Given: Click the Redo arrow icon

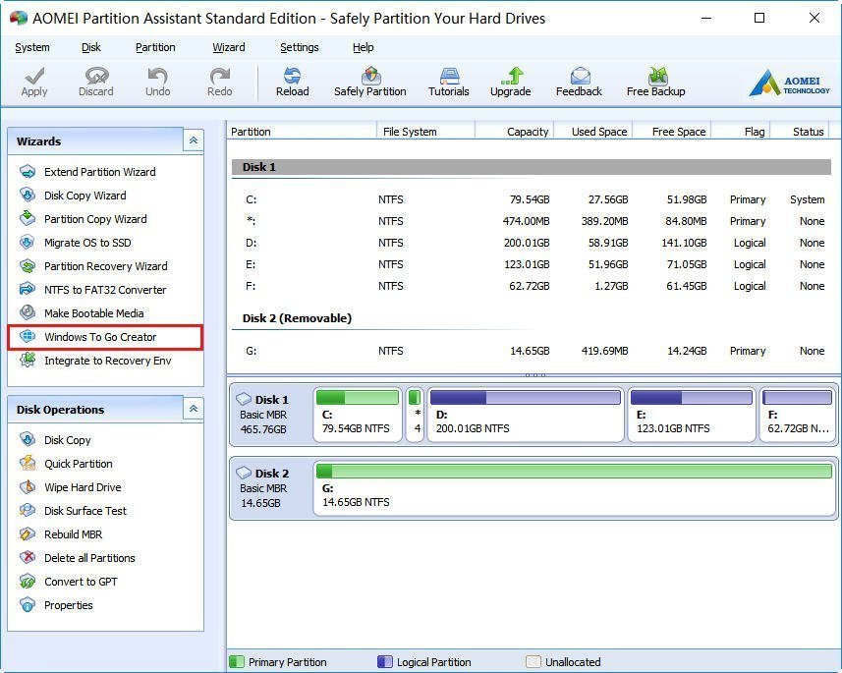Looking at the screenshot, I should (220, 76).
